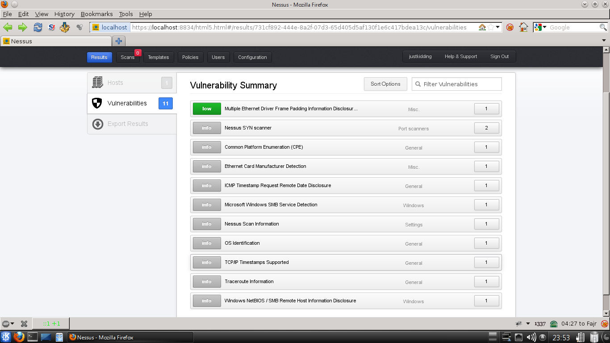
Task: Click the count button on Traceroute Information row
Action: pos(486,281)
